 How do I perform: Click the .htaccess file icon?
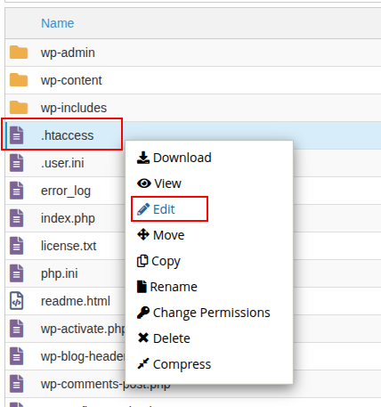17,135
